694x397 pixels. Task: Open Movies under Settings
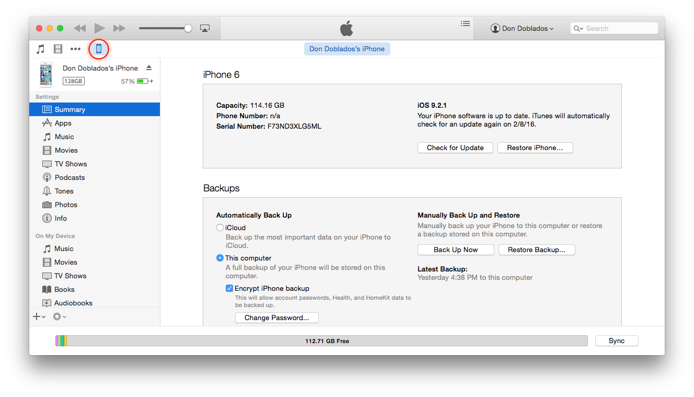95,150
